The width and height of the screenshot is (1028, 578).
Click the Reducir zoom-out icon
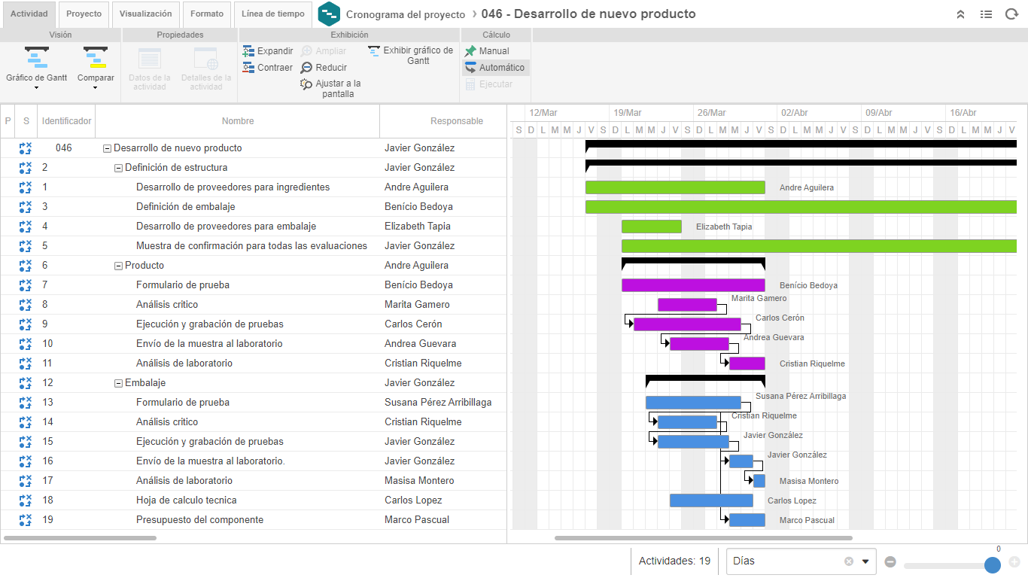(x=306, y=68)
